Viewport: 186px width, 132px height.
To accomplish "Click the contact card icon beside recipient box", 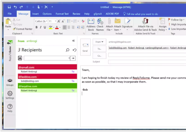I will click(x=20, y=58).
